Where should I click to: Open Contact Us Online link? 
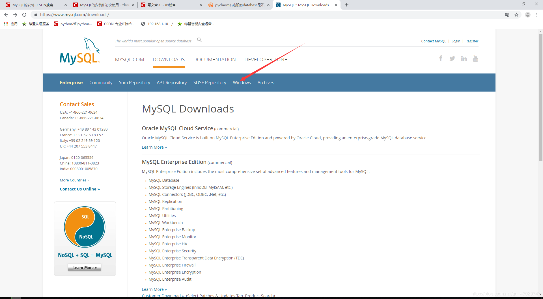(80, 189)
